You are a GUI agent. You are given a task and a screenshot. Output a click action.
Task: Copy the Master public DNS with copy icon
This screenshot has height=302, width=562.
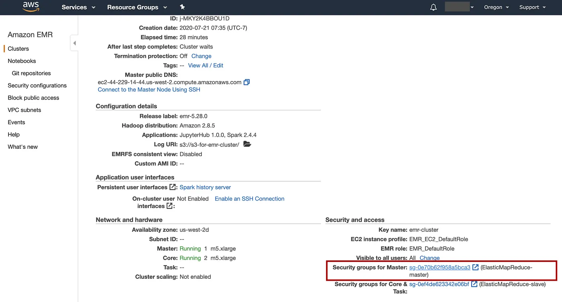pyautogui.click(x=247, y=82)
